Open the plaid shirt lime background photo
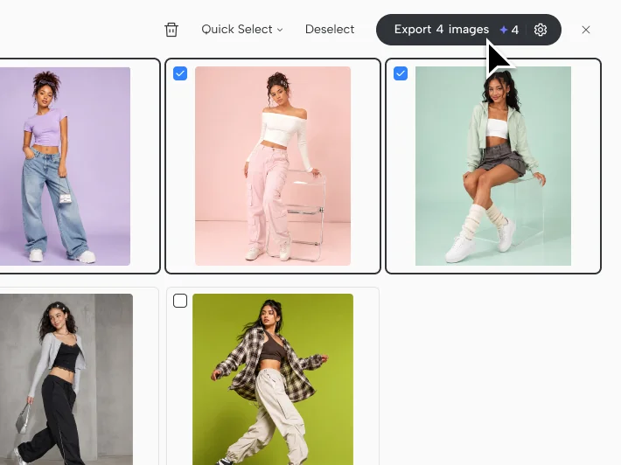The width and height of the screenshot is (621, 465). 273,379
